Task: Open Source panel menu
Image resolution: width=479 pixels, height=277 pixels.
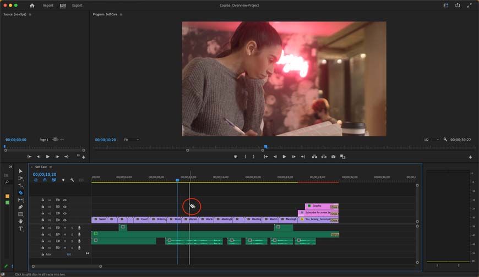Action: click(30, 14)
